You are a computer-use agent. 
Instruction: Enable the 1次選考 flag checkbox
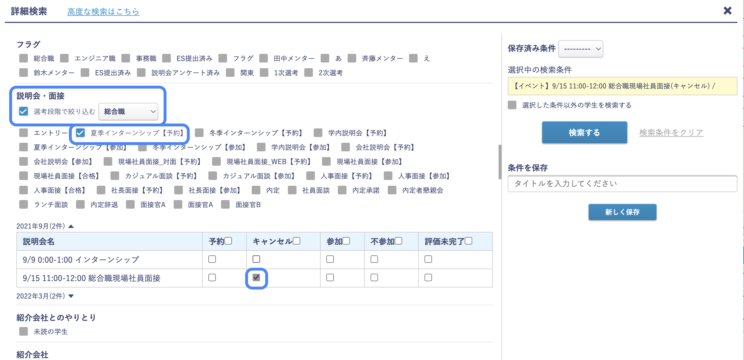tap(264, 73)
